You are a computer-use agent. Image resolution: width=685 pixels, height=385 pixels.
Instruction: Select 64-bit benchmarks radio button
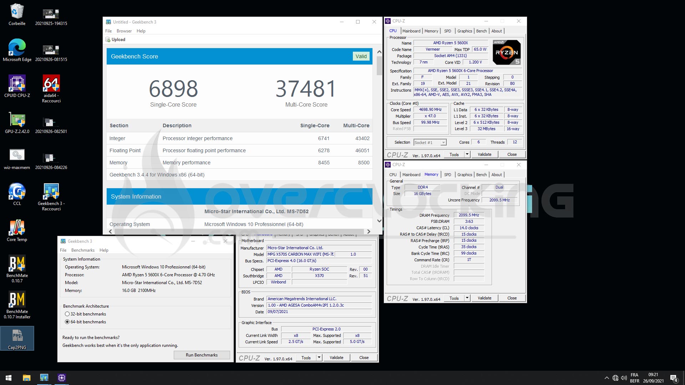coord(67,322)
